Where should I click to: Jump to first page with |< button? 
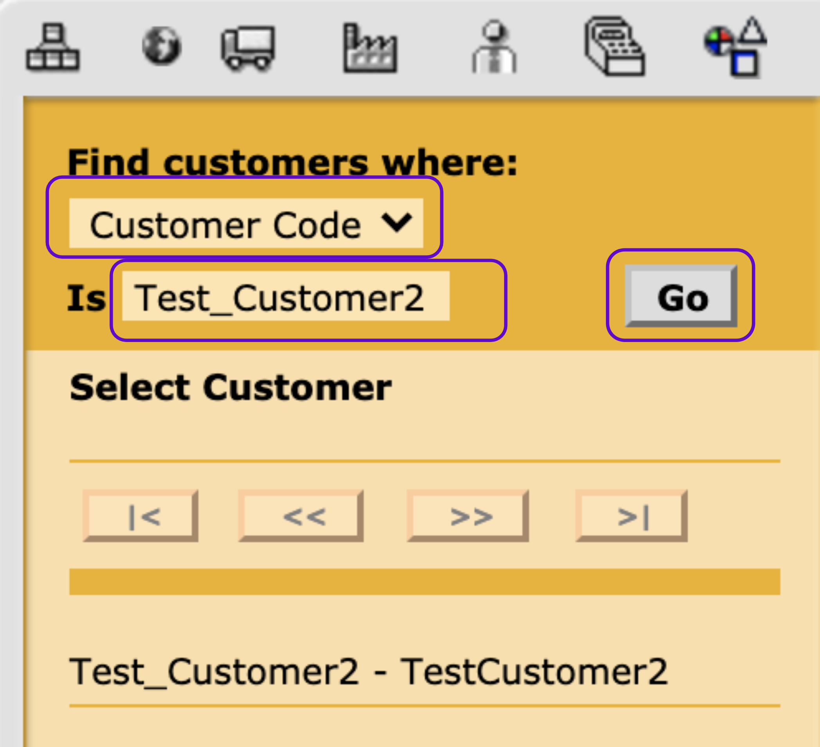coord(141,516)
